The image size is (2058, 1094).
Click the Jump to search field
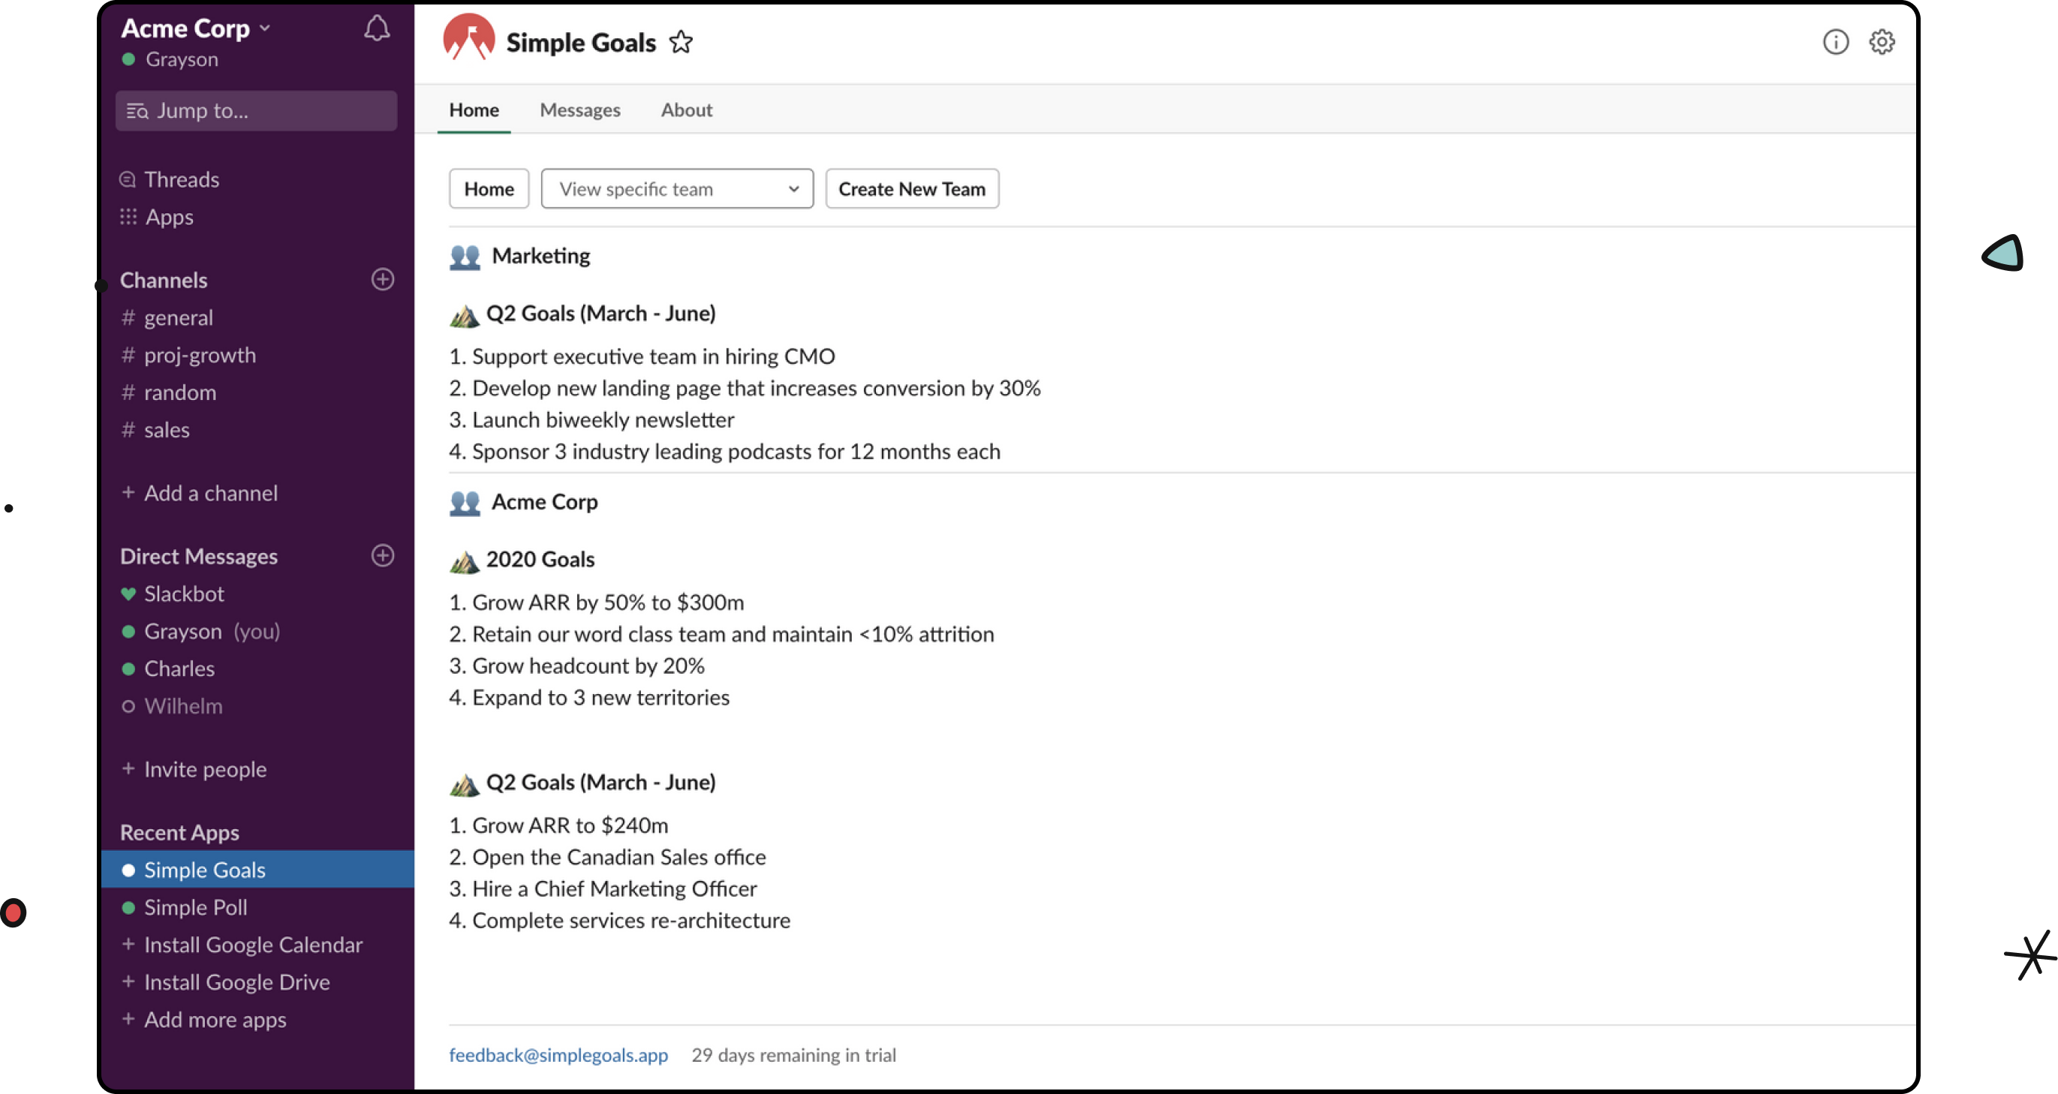tap(256, 110)
